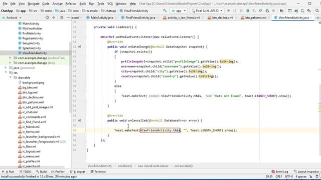Click override gutter icon beside onCancelled

tap(79, 120)
